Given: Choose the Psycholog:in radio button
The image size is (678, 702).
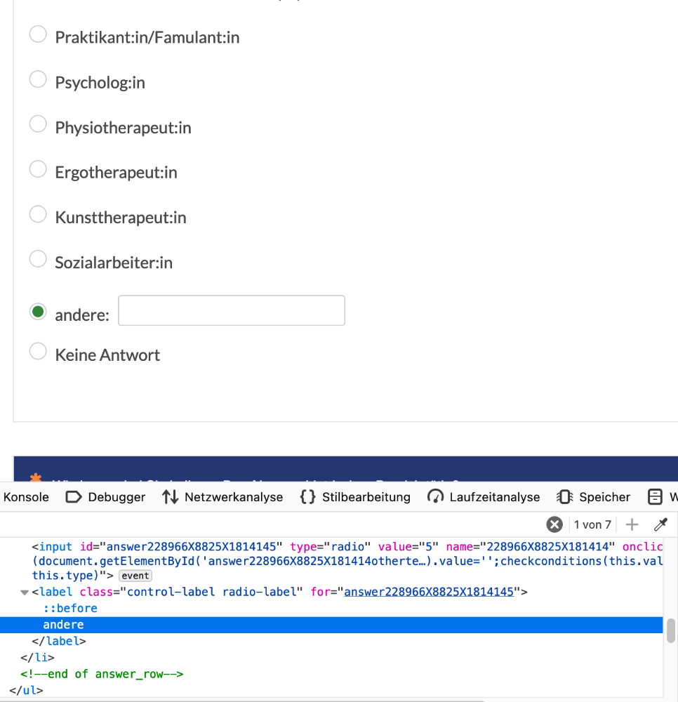Looking at the screenshot, I should coord(38,80).
